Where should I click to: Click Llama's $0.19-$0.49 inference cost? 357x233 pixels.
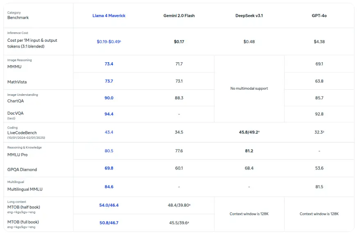pos(108,41)
